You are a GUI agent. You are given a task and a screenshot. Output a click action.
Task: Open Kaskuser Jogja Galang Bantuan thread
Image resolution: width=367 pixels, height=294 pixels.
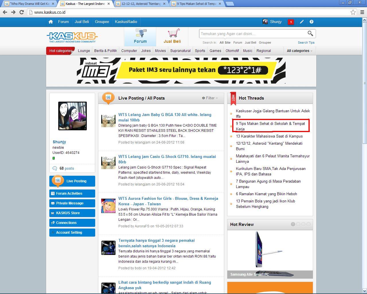click(x=273, y=113)
